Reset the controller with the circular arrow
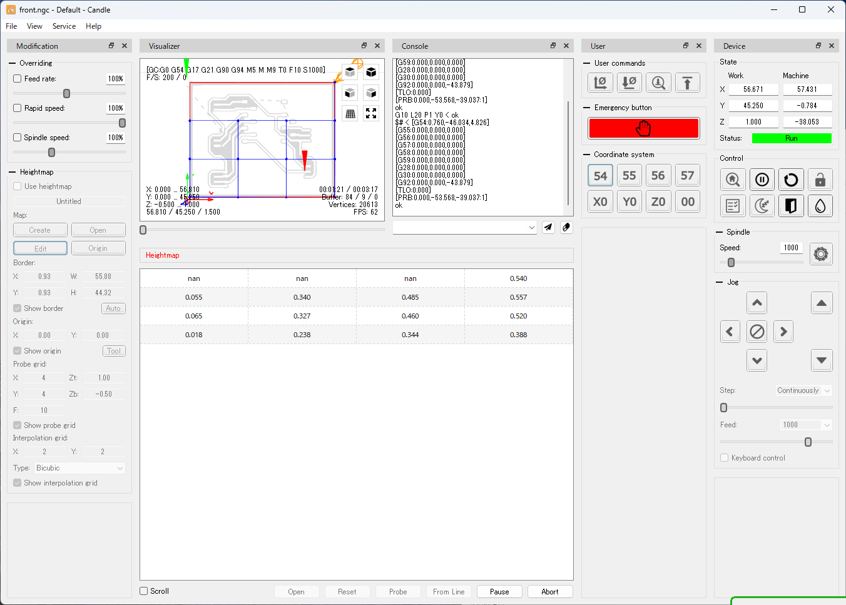Viewport: 846px width, 605px height. (791, 180)
